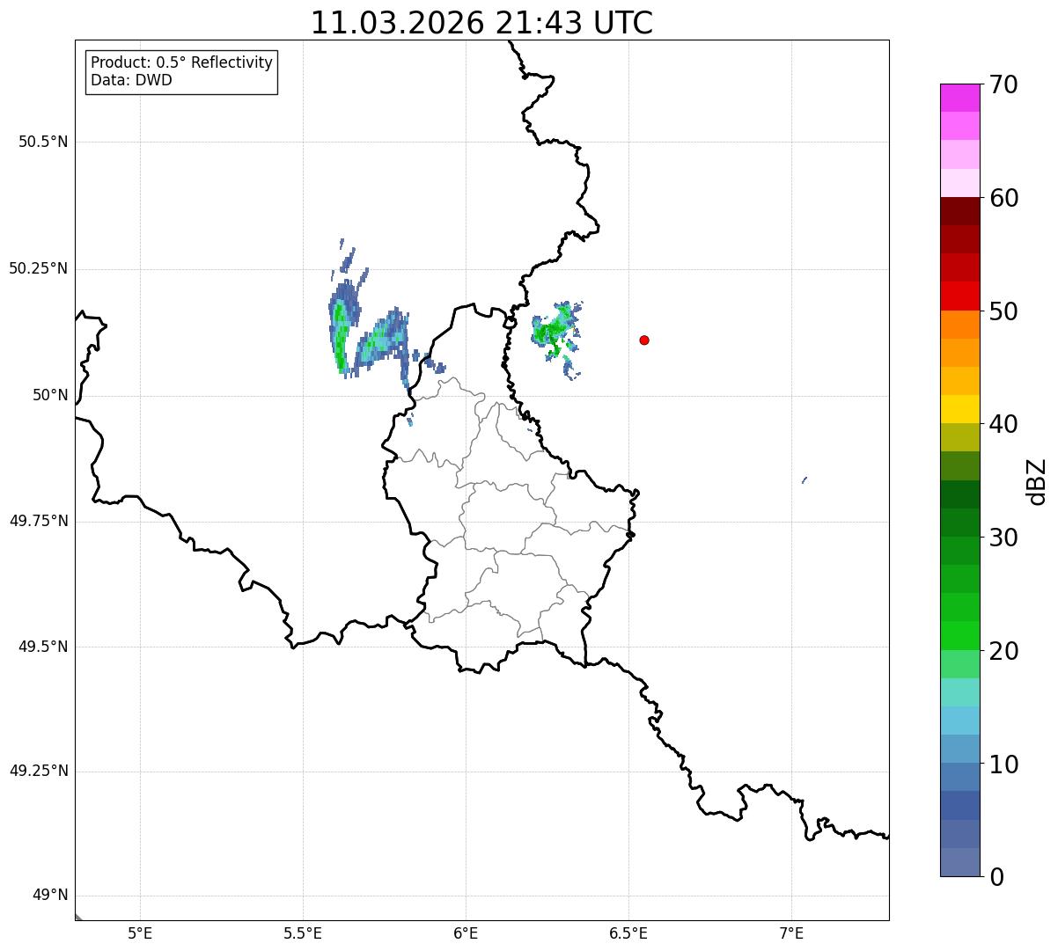Screen dimensions: 1058x951
Task: Click the 49.75°N latitude label
Action: (38, 521)
